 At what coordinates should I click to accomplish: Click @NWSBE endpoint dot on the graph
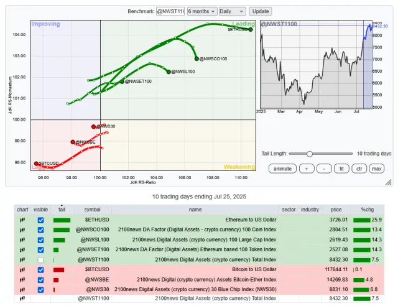(x=73, y=142)
